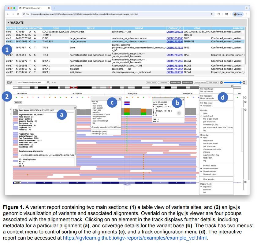Toggle the Center Line button
This screenshot has width=257, height=246.
(175, 83)
